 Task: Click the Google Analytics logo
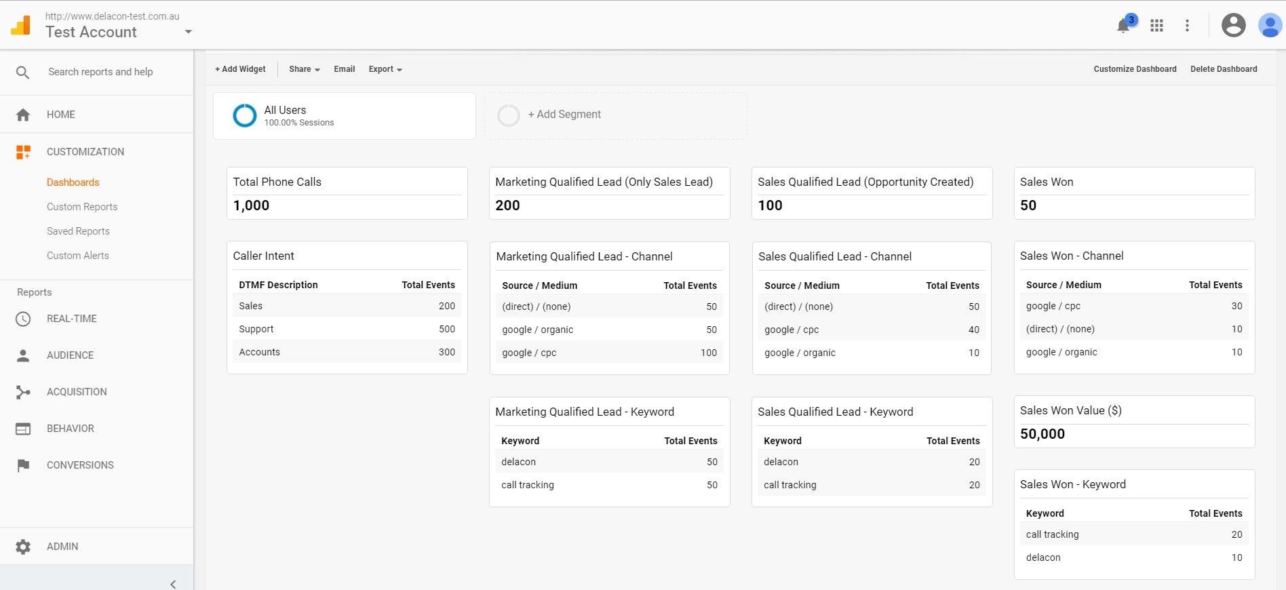pos(20,26)
